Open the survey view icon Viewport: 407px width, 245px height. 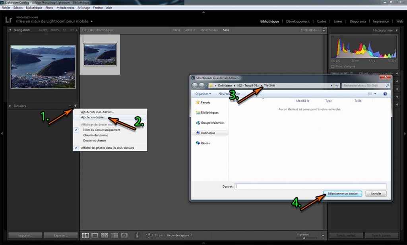[x=114, y=235]
